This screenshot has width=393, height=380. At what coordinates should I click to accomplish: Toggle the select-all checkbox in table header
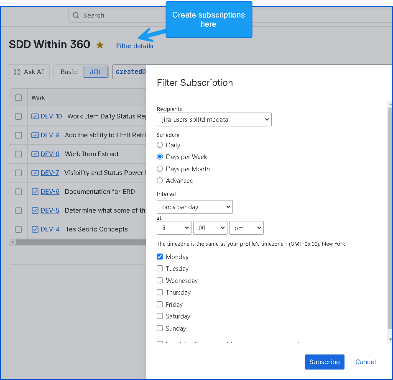coord(18,98)
